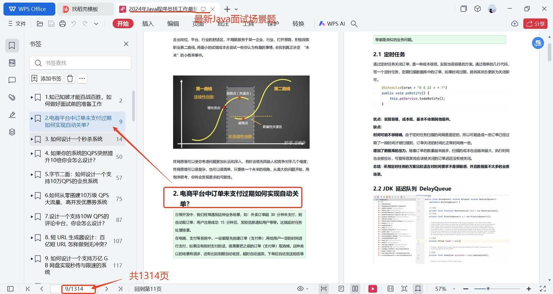This screenshot has width=553, height=294.
Task: Open quick access toolbar dropdown arrow
Action: (96, 24)
